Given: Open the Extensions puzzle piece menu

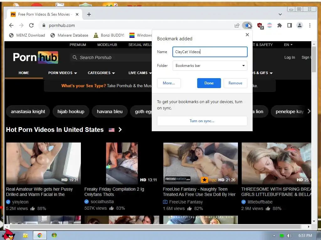Looking at the screenshot, I should click(x=279, y=25).
